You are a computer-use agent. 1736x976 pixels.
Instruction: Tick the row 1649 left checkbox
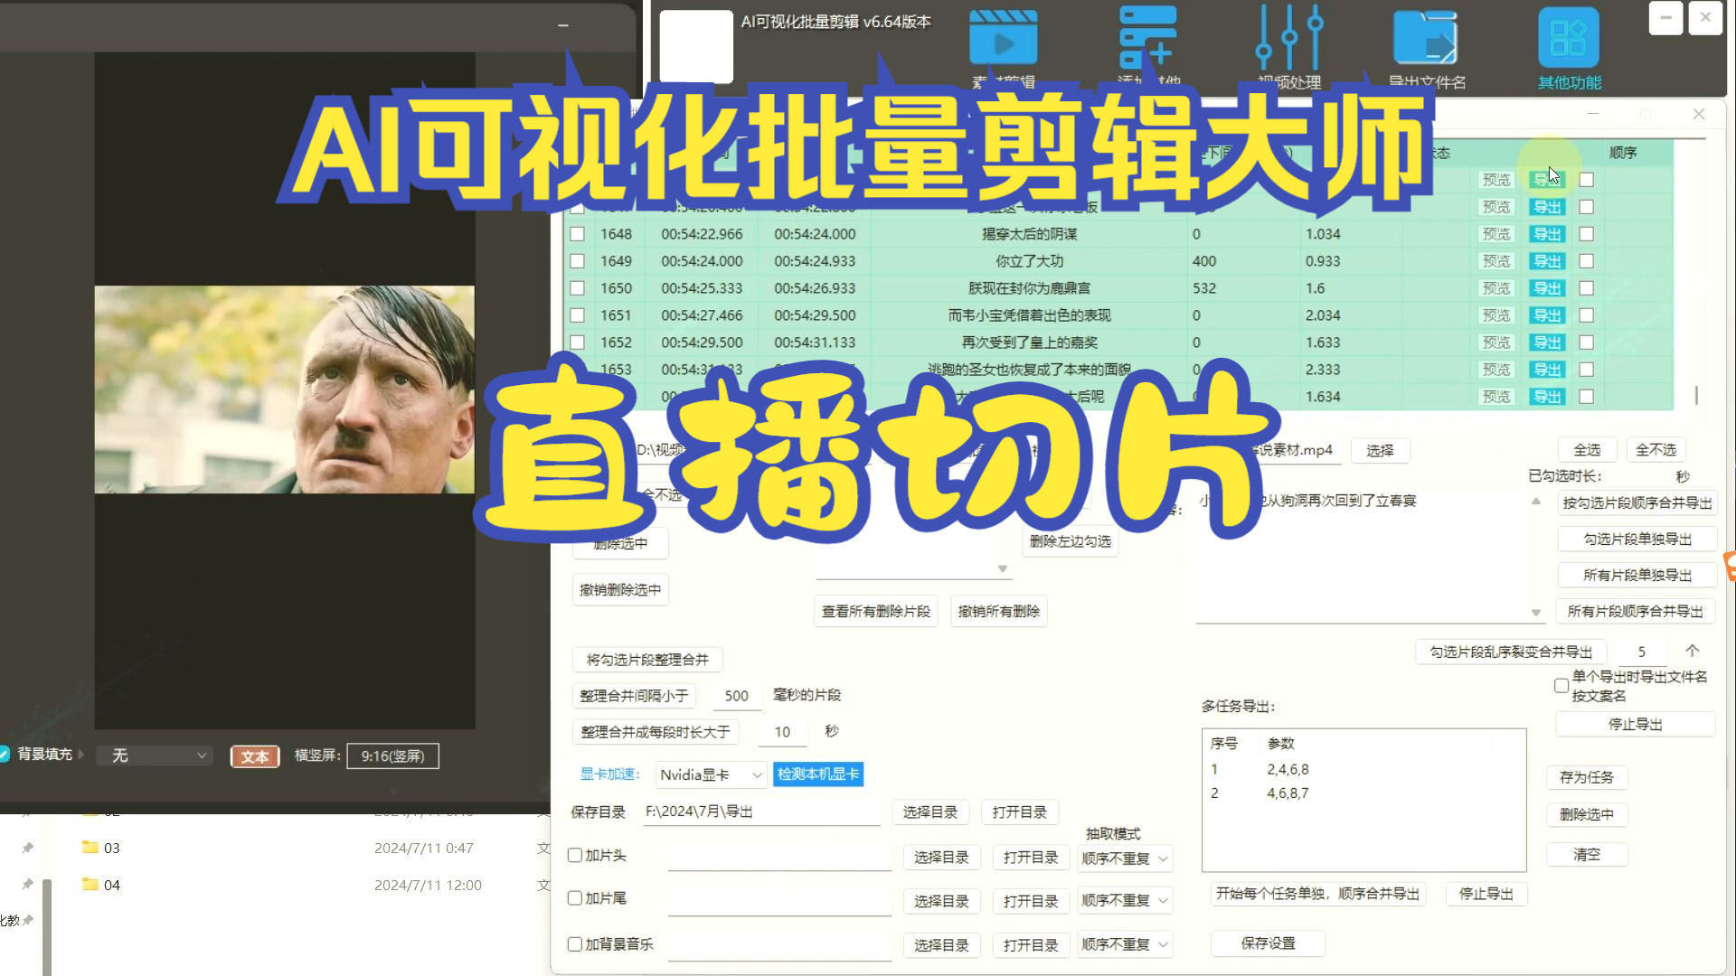[x=577, y=261]
